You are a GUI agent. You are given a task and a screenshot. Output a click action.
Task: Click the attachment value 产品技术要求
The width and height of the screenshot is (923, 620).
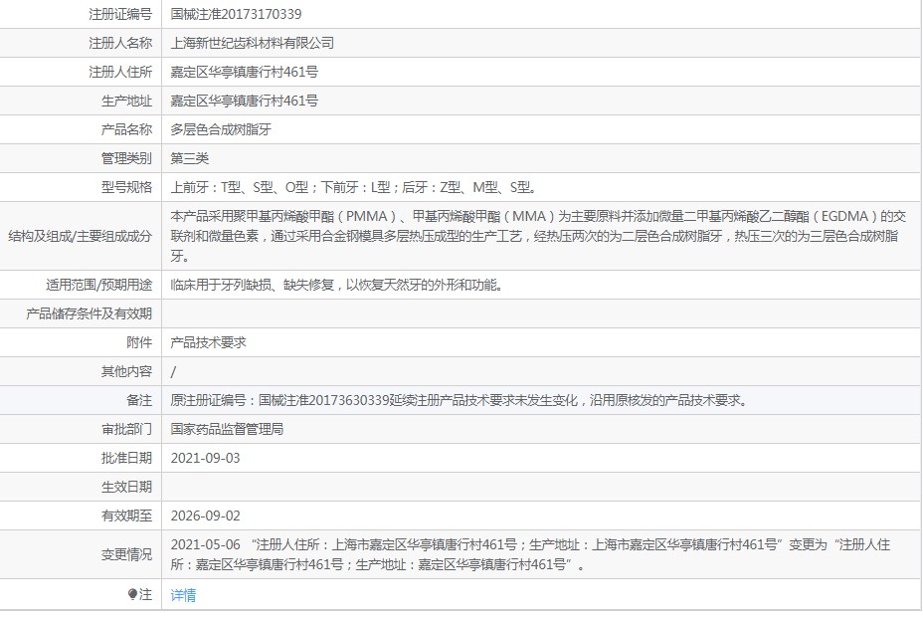pos(209,342)
